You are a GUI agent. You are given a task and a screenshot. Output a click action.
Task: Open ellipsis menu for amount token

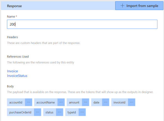pos(86,102)
